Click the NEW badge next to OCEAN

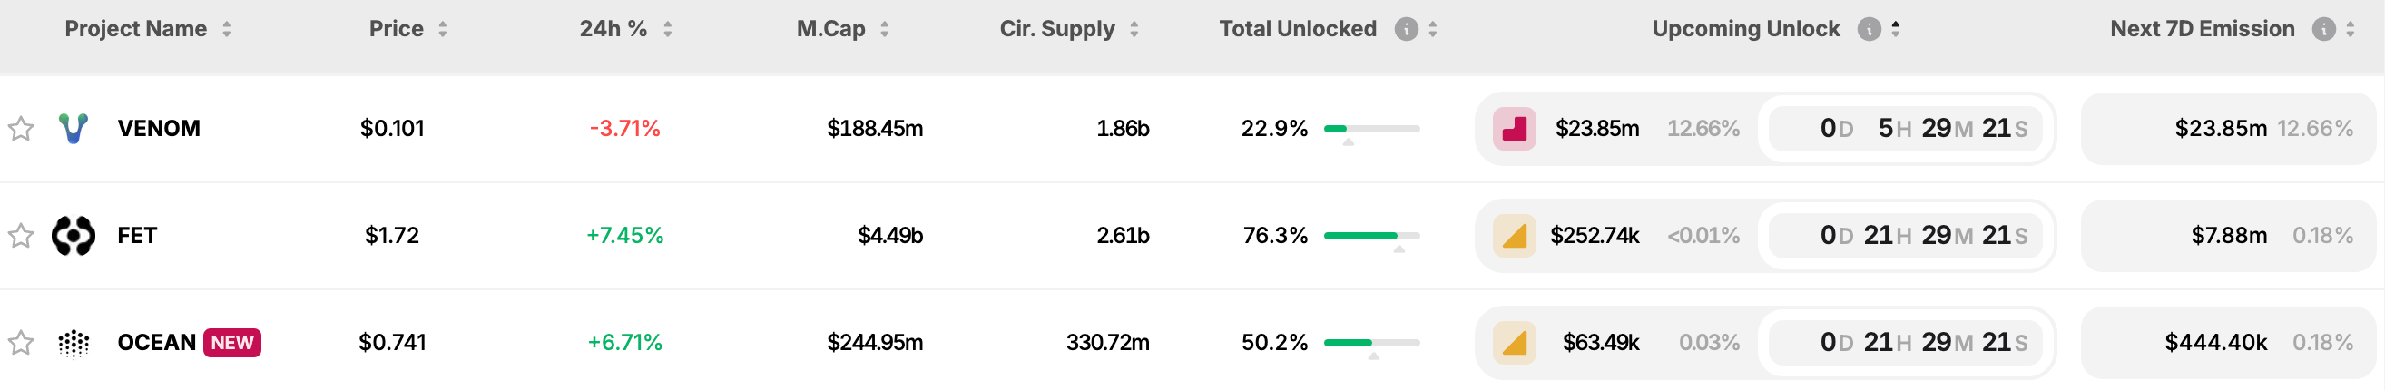tap(231, 343)
